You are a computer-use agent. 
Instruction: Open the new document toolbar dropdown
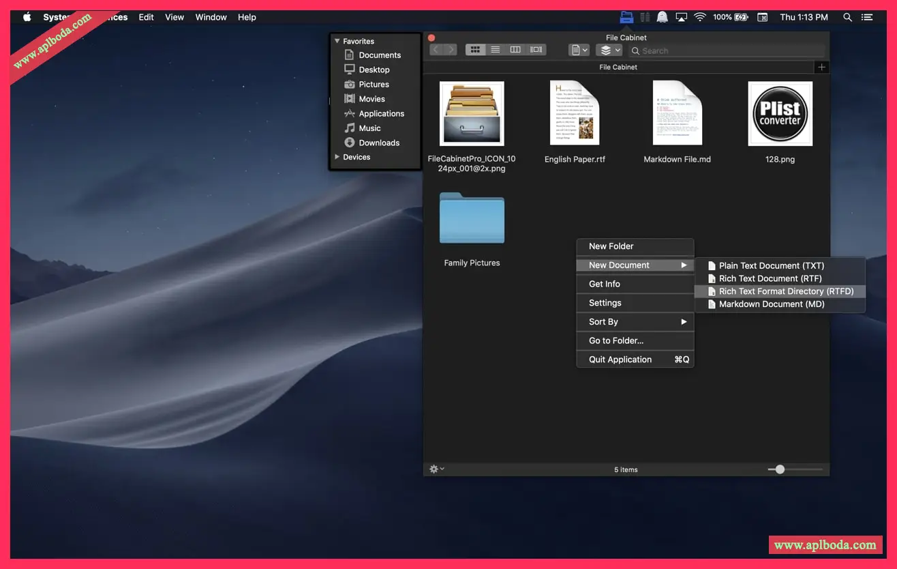pos(579,50)
